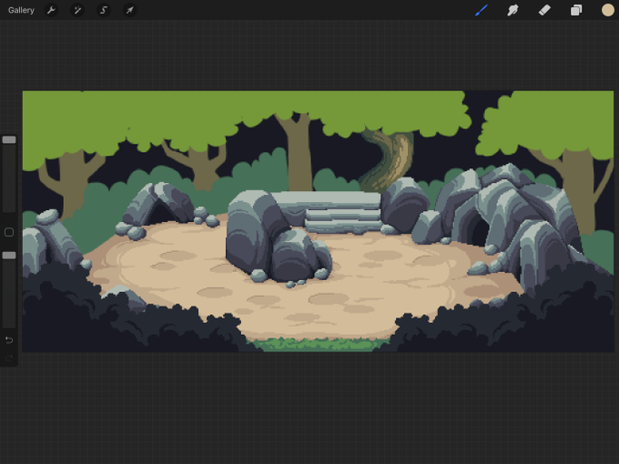Screen dimensions: 619x464
Task: Select the Smudge tool
Action: coord(512,10)
